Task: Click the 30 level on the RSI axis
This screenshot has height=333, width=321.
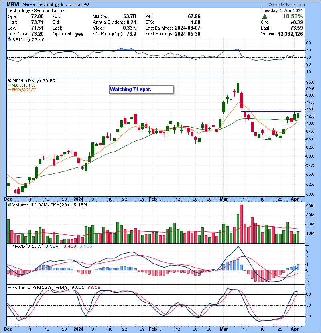Action: pos(308,65)
